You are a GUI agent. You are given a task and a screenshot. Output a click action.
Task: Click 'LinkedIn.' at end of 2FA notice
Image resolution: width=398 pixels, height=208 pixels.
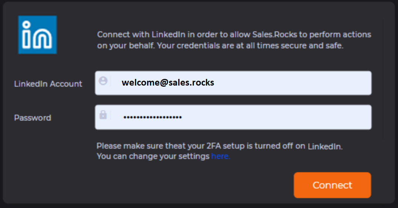[325, 146]
